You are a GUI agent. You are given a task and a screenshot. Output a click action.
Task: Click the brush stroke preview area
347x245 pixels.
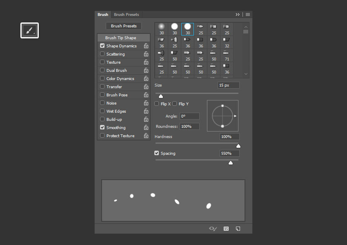pos(173,200)
